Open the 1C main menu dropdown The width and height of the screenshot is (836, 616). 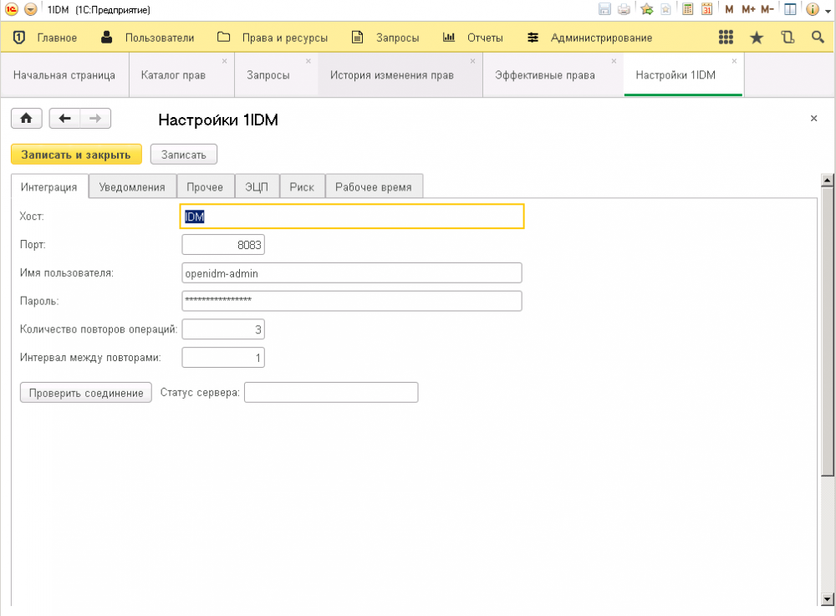point(30,10)
